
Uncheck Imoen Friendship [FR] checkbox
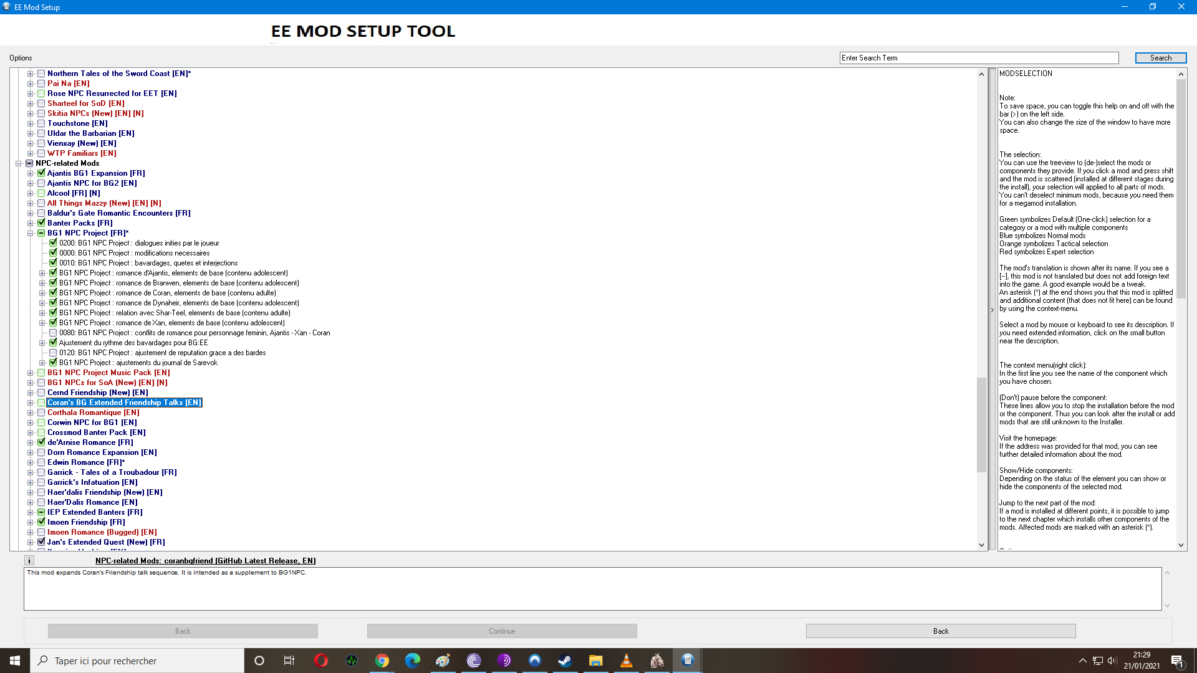pyautogui.click(x=41, y=522)
